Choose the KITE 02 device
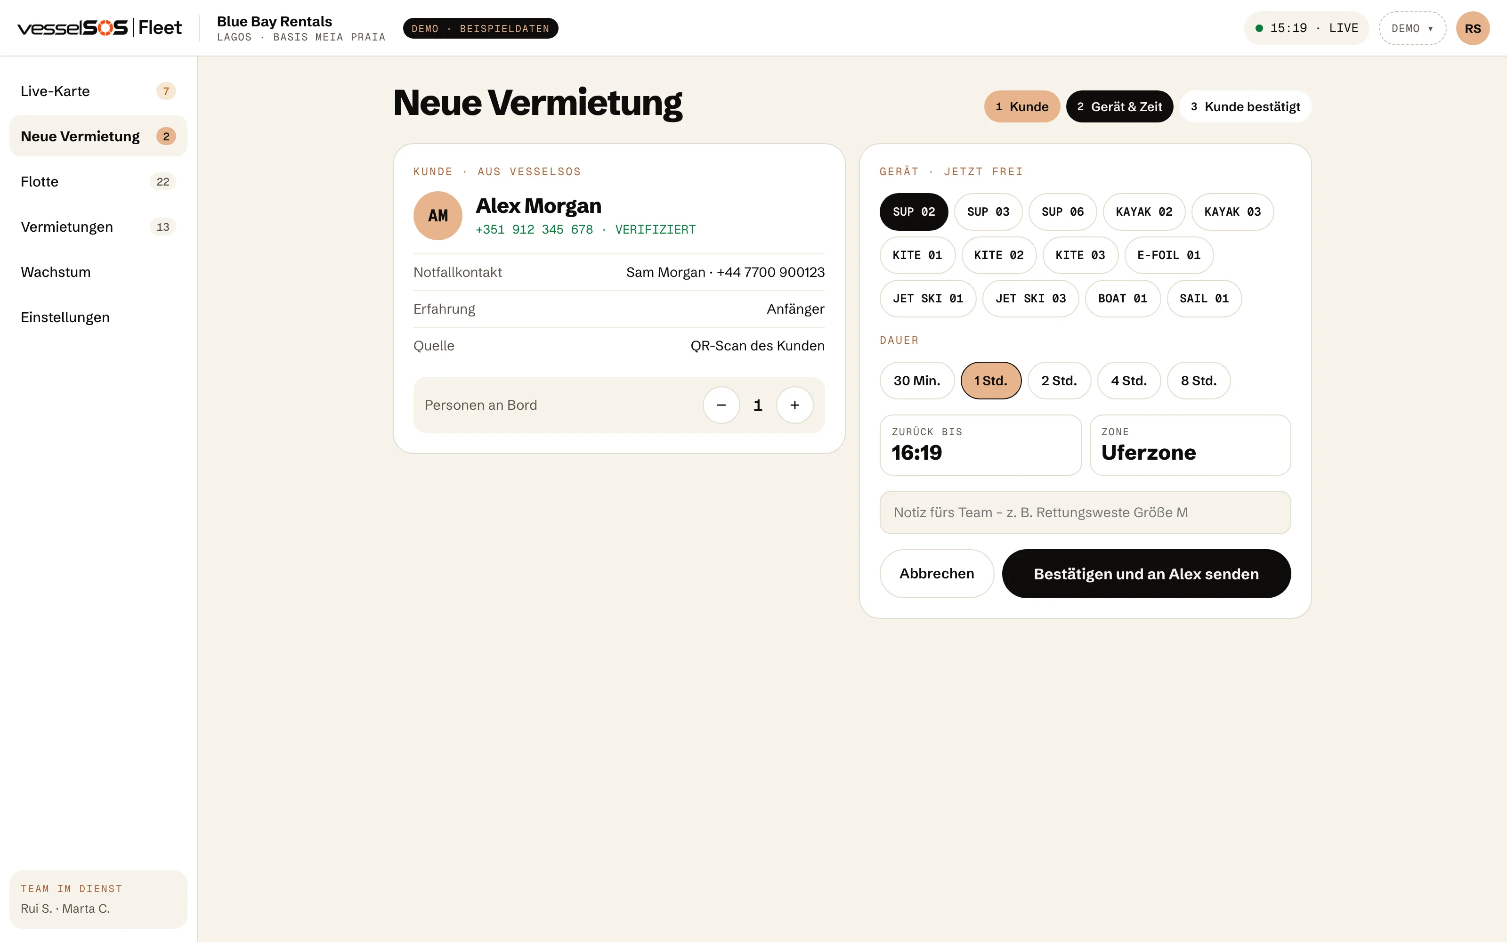 coord(999,255)
